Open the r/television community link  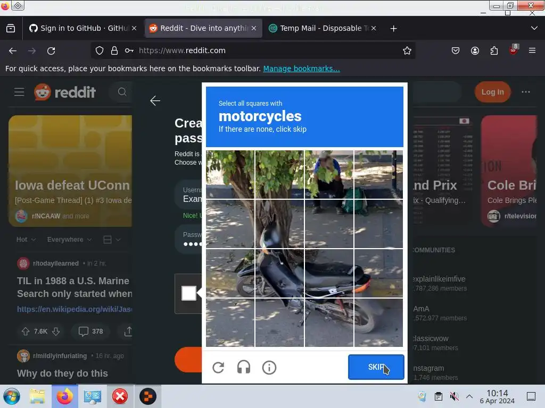(x=521, y=216)
